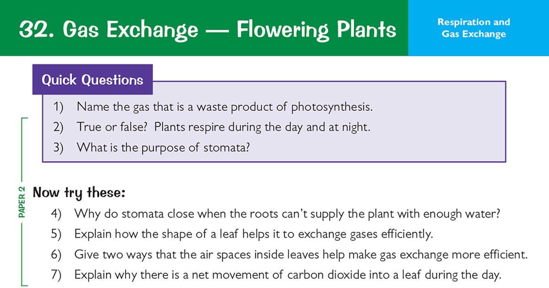Image resolution: width=549 pixels, height=288 pixels.
Task: Select the blue "Respiration and Gas Exchange" topic box
Action: click(474, 28)
